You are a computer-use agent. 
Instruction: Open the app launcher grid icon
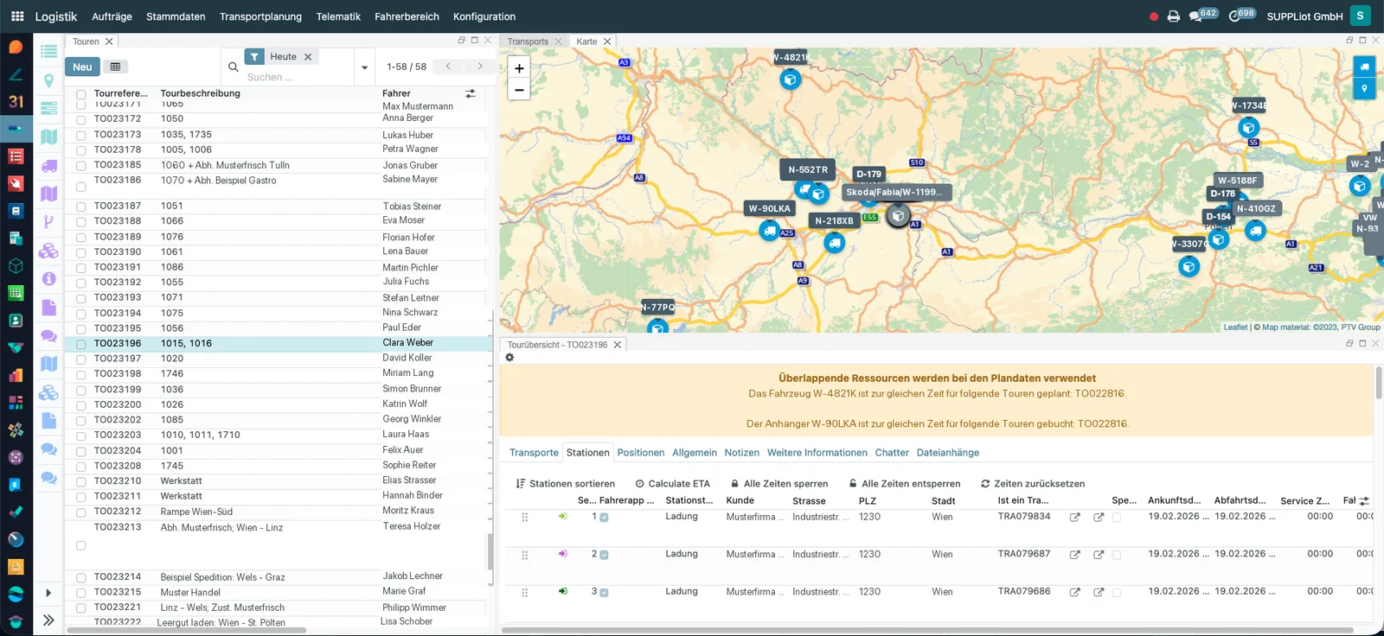coord(17,16)
